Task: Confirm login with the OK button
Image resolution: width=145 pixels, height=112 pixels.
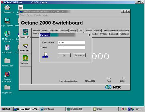Action: point(64,55)
